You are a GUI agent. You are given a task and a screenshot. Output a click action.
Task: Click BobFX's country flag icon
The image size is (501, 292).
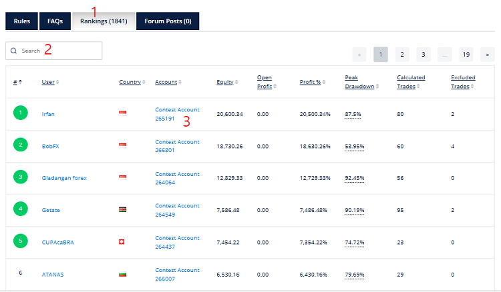tap(122, 145)
